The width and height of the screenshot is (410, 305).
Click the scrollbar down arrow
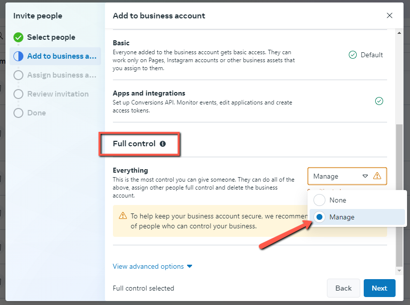[x=399, y=271]
